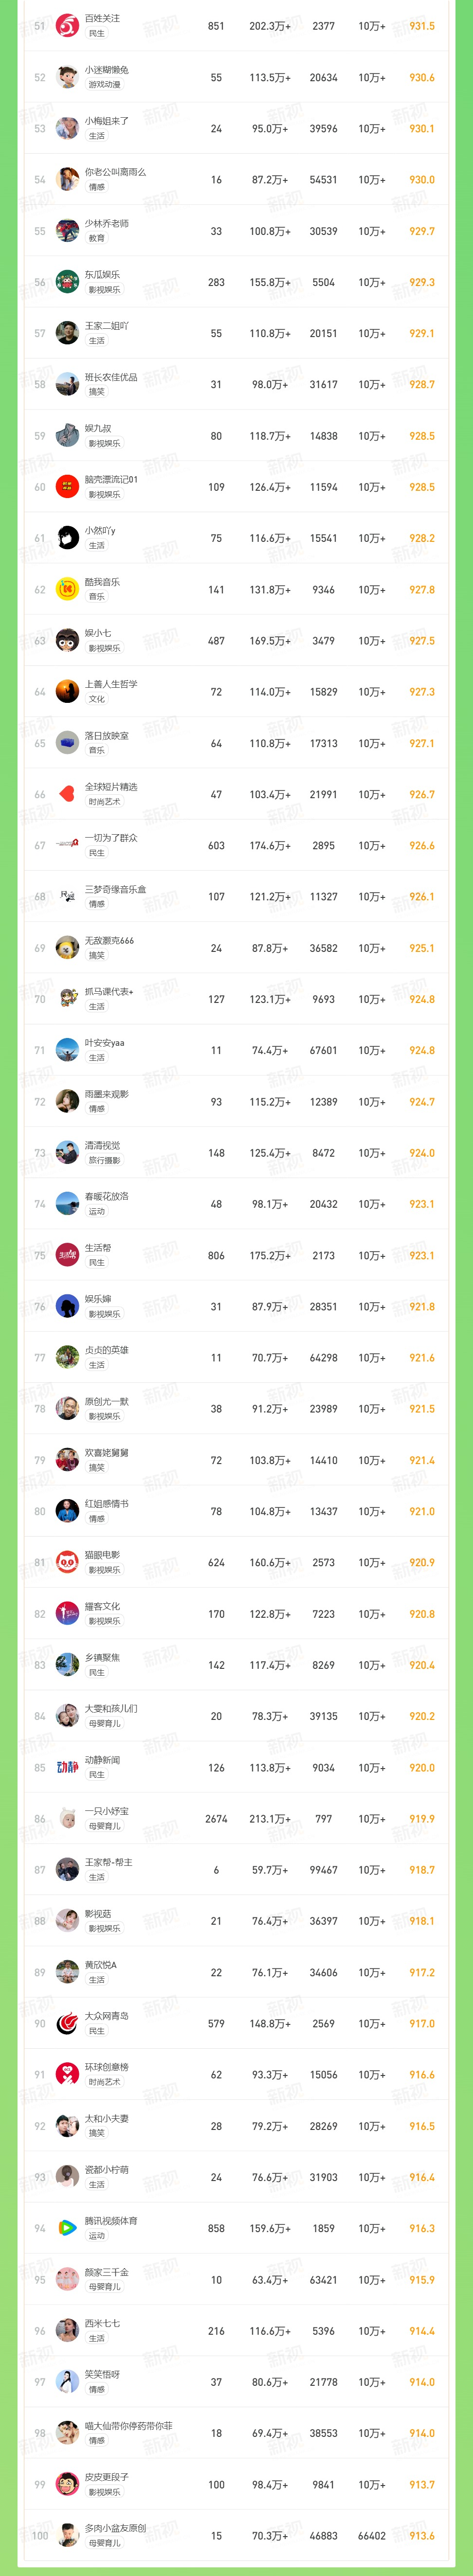The image size is (473, 2576).
Task: Open the 小迷糊懒兔 account name
Action: pos(106,70)
